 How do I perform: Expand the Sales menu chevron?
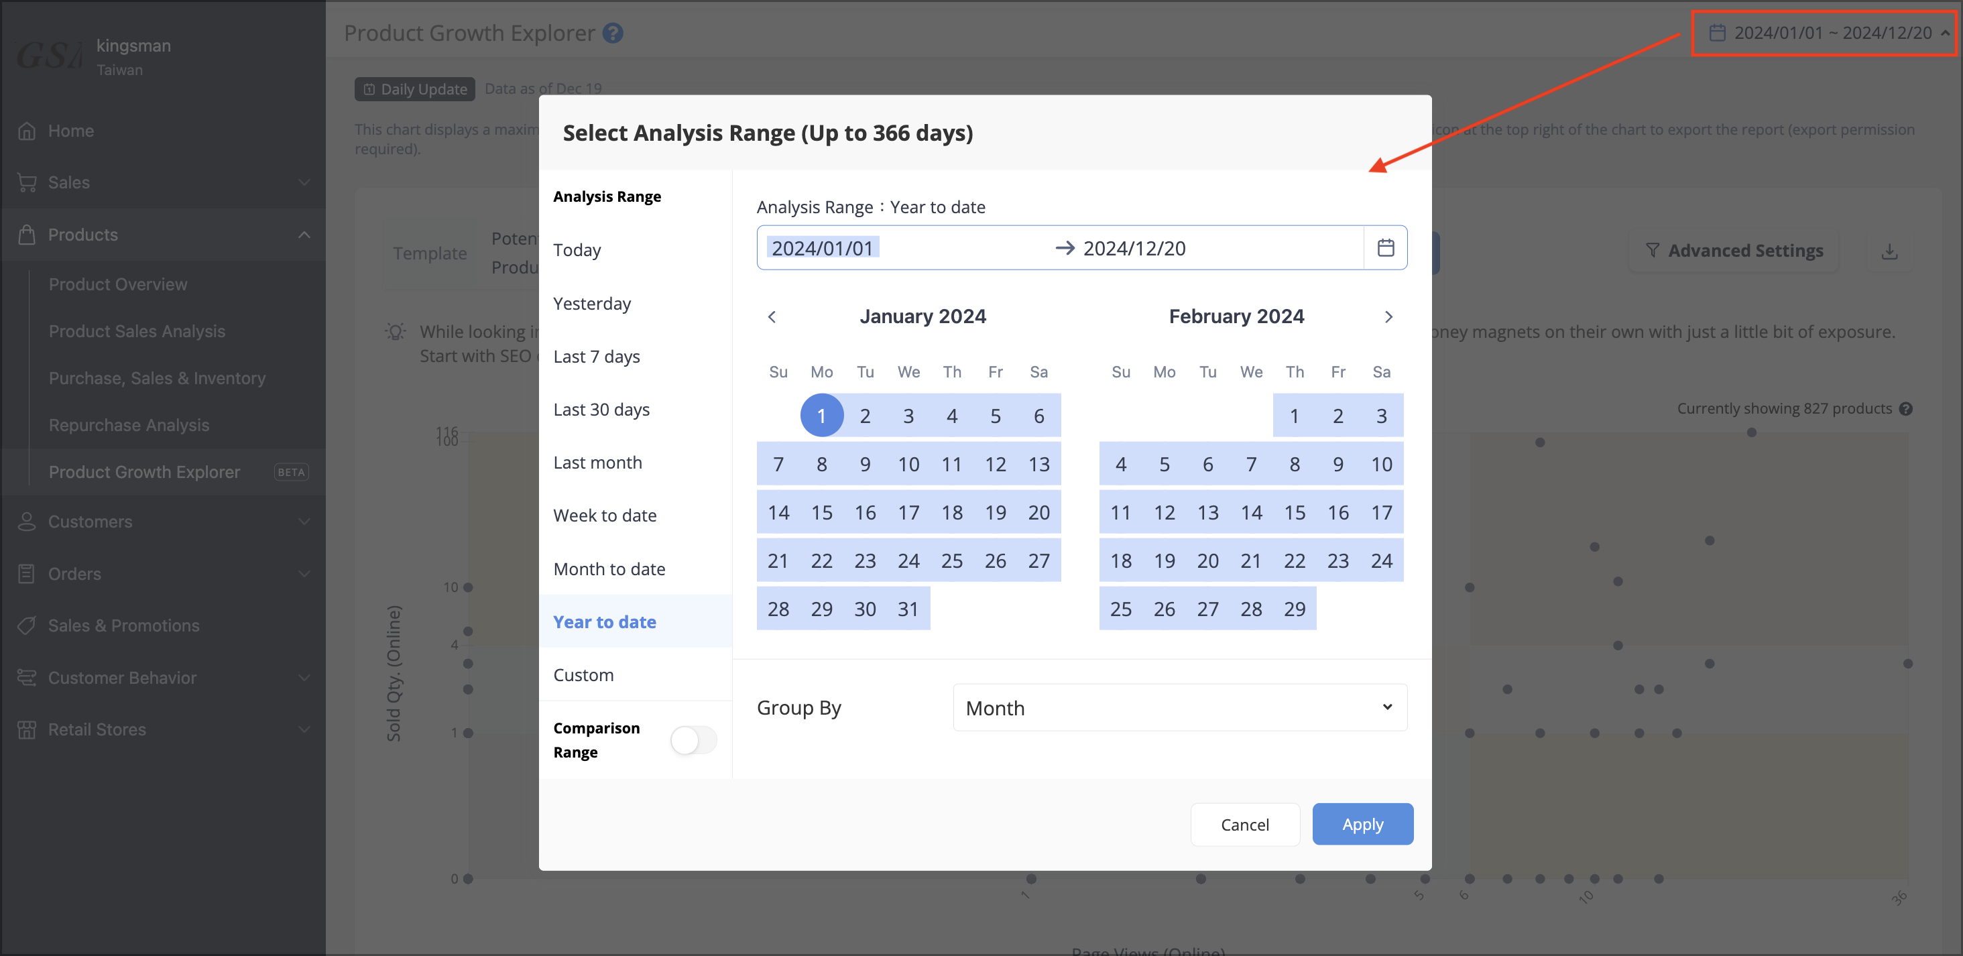tap(304, 183)
